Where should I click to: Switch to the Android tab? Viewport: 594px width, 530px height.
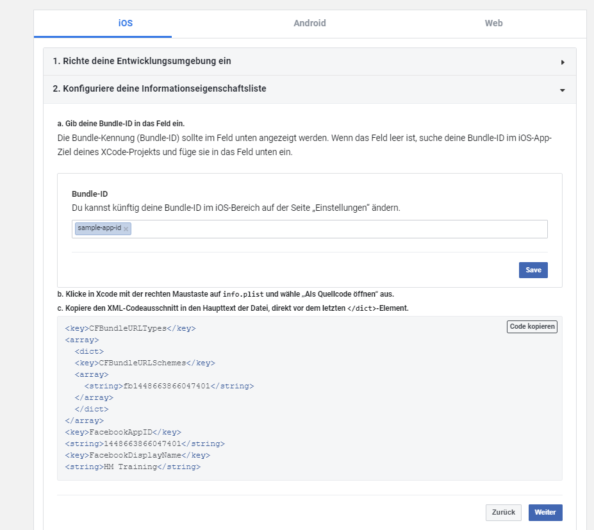[309, 23]
